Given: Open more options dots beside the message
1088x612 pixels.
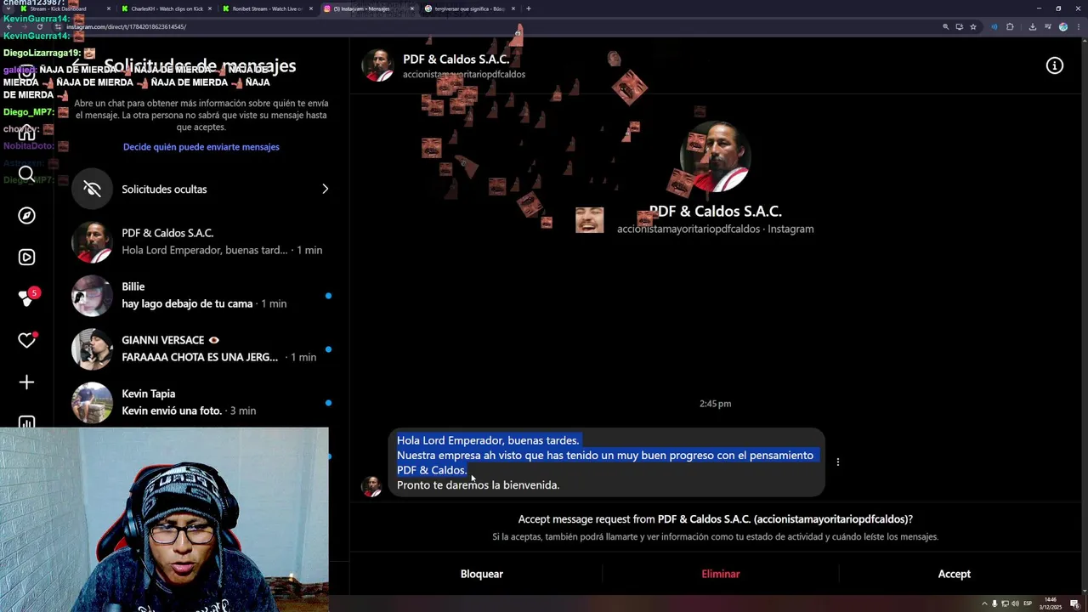Looking at the screenshot, I should [x=838, y=462].
